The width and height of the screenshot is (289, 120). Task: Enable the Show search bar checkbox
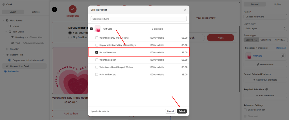point(245,110)
